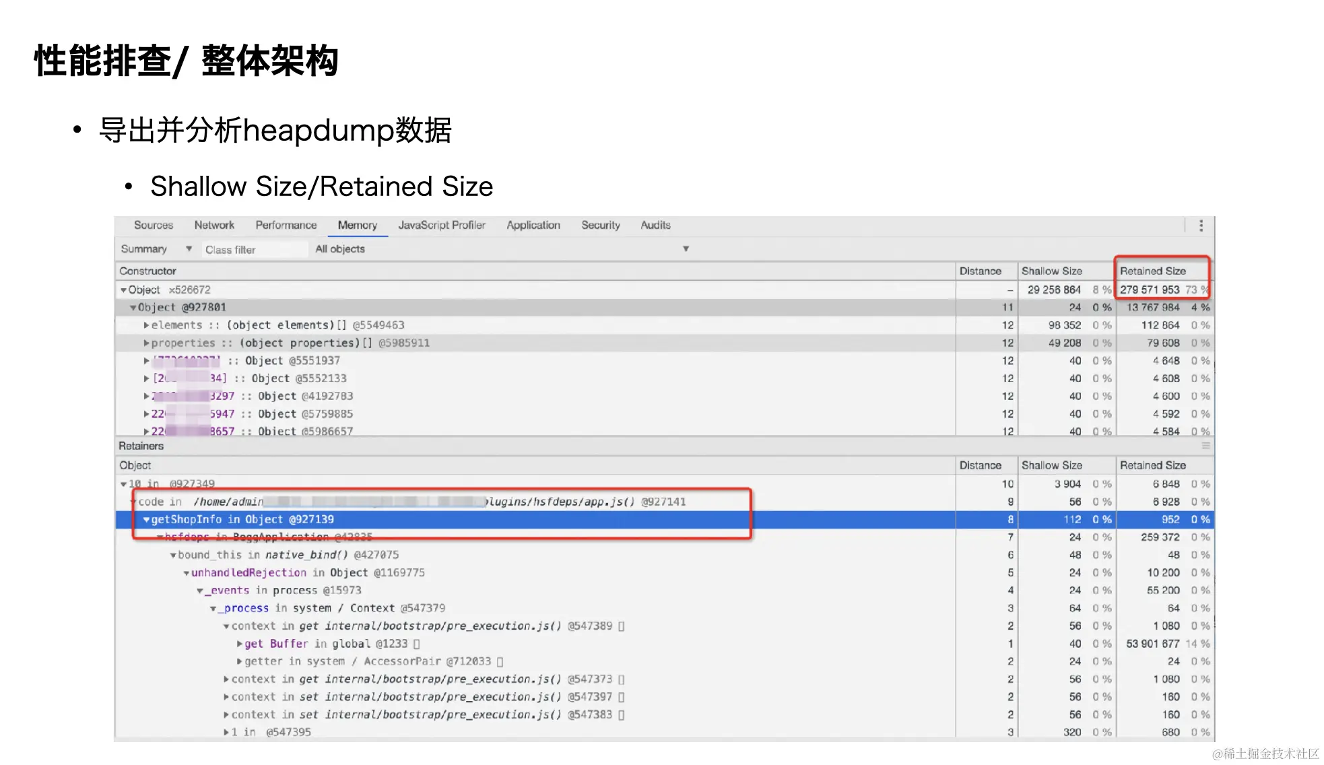1324x765 pixels.
Task: Click icon after context @547383 row
Action: point(621,715)
